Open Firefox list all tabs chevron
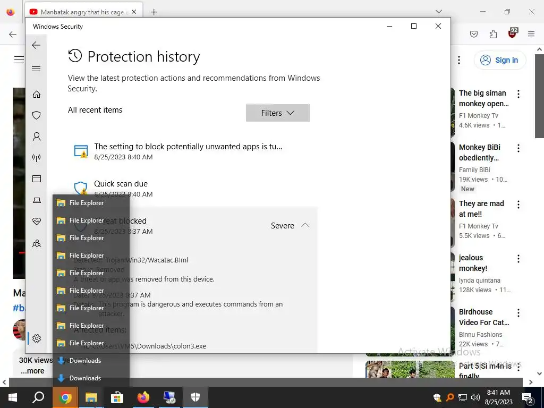 pos(439,12)
